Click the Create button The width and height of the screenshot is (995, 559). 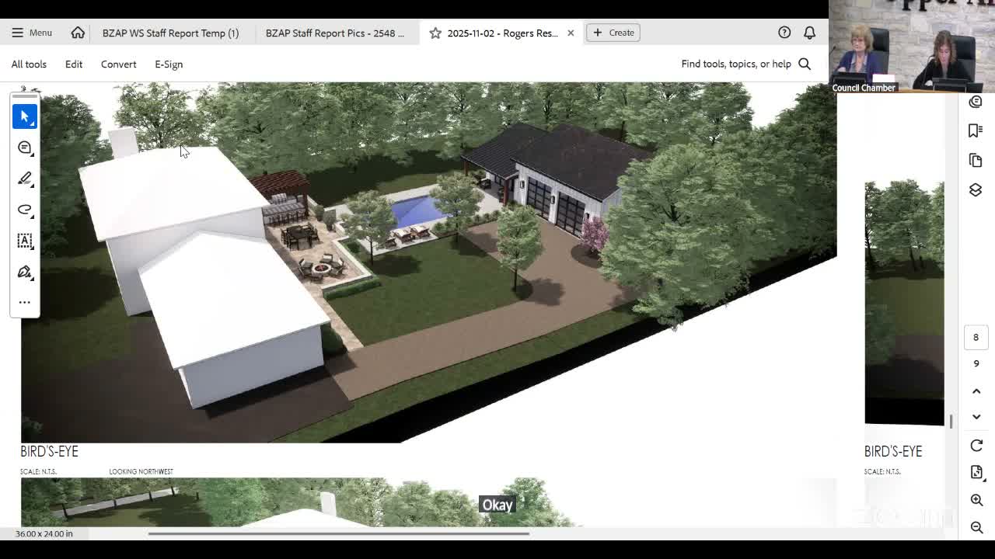(x=613, y=33)
